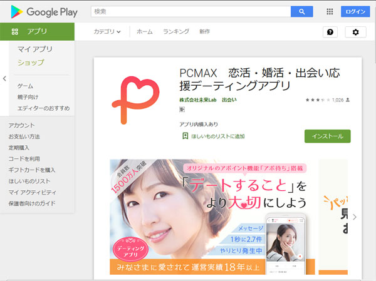This screenshot has height=281, width=376.
Task: Click the wishlist bookmark icon
Action: click(x=185, y=136)
